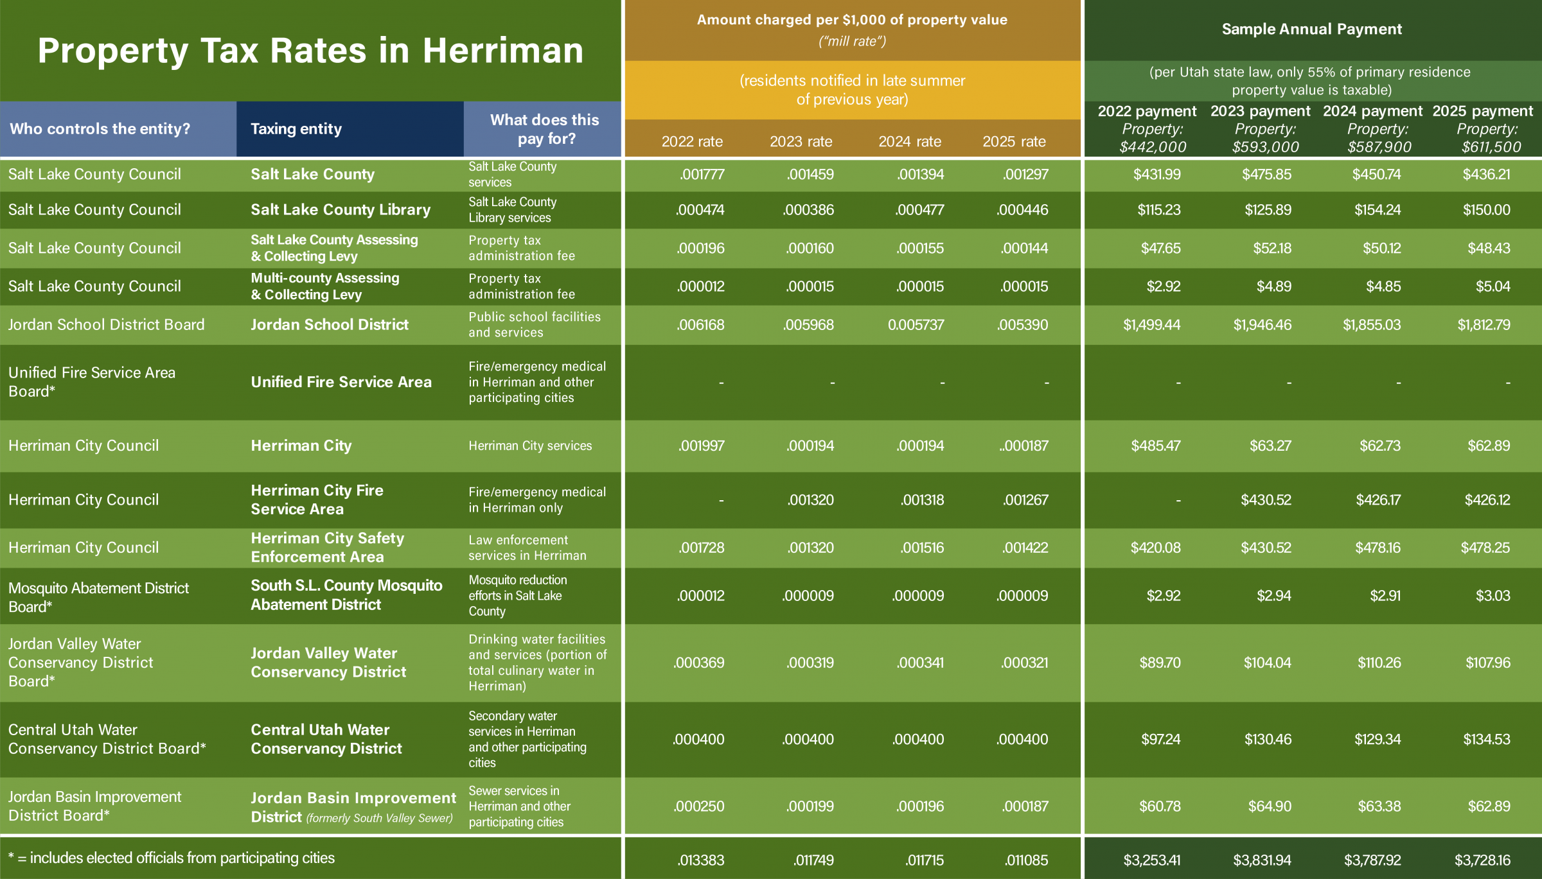Select the 'Who controls the entity?' column header
Viewport: 1542px width, 879px height.
pyautogui.click(x=100, y=128)
